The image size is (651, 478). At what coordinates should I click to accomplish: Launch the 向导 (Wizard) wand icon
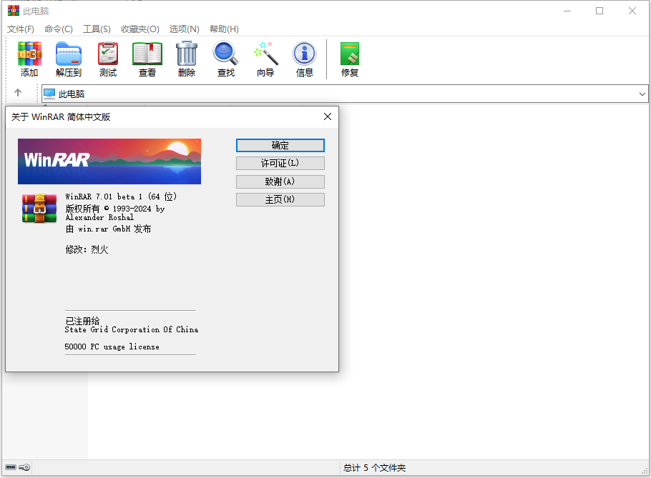pyautogui.click(x=265, y=59)
